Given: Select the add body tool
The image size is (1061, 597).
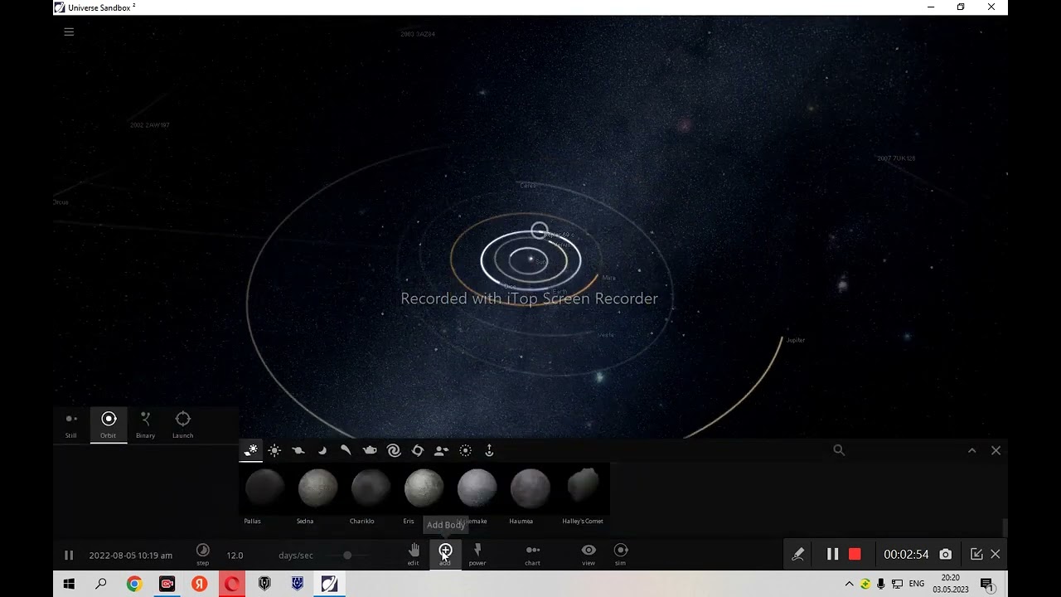Looking at the screenshot, I should tap(445, 554).
